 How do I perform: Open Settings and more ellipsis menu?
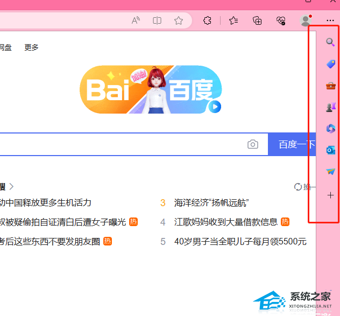click(330, 20)
